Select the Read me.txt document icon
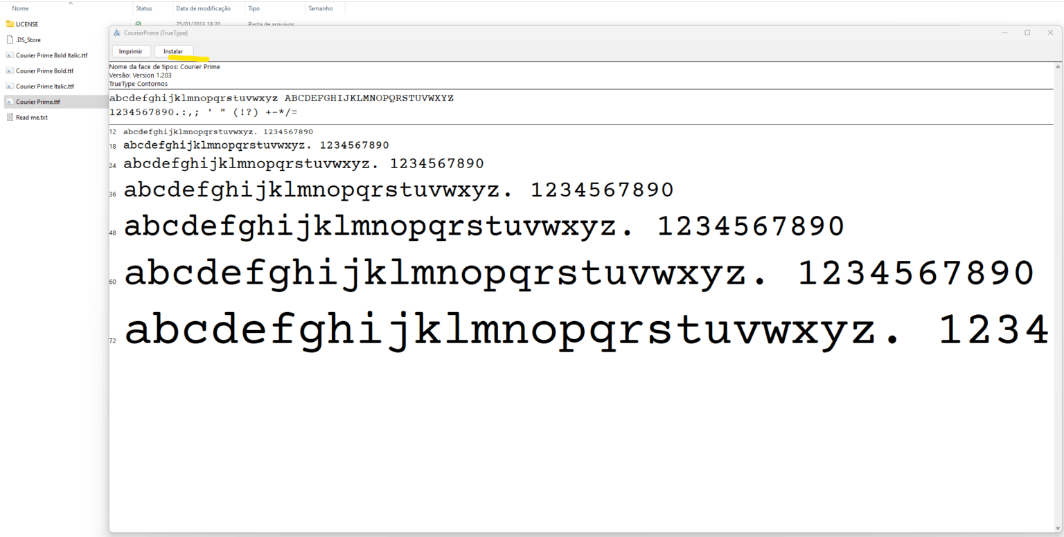Screen dimensions: 1064x537 [10, 117]
